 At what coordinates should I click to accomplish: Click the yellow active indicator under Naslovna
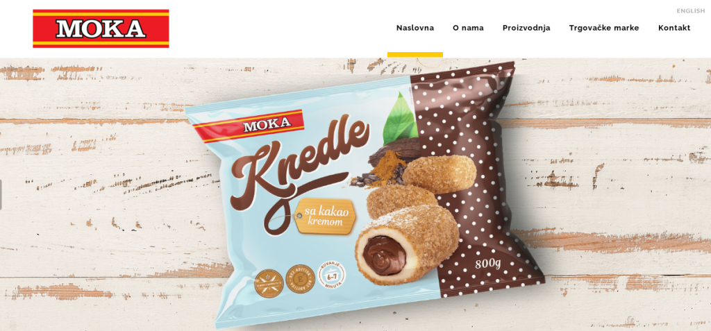415,54
